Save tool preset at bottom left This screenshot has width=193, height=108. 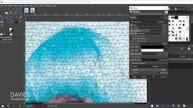(x=3, y=106)
